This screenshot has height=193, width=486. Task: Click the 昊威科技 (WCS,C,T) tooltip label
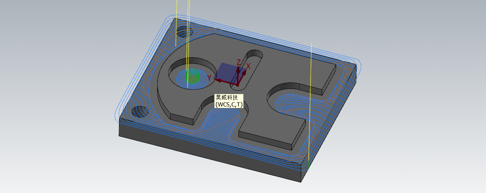pyautogui.click(x=229, y=101)
